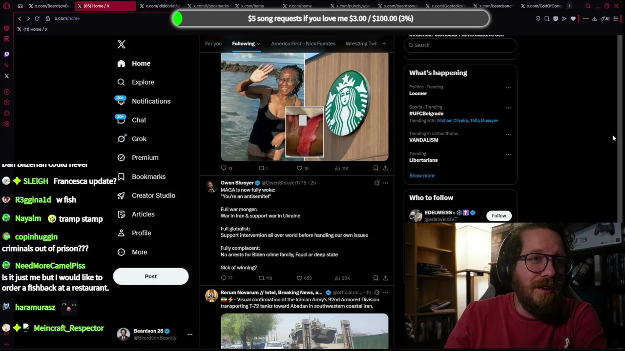Image resolution: width=625 pixels, height=351 pixels.
Task: Open options for the Libertarians trend
Action: click(x=508, y=155)
